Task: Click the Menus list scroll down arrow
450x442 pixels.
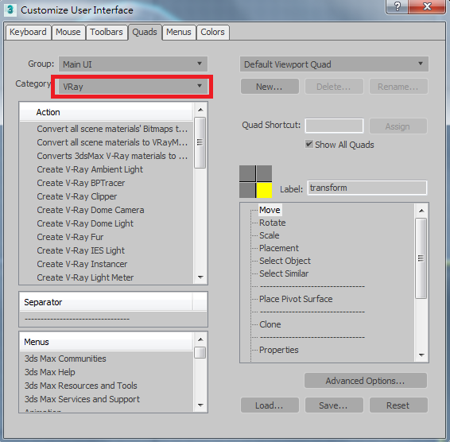Action: pyautogui.click(x=200, y=405)
